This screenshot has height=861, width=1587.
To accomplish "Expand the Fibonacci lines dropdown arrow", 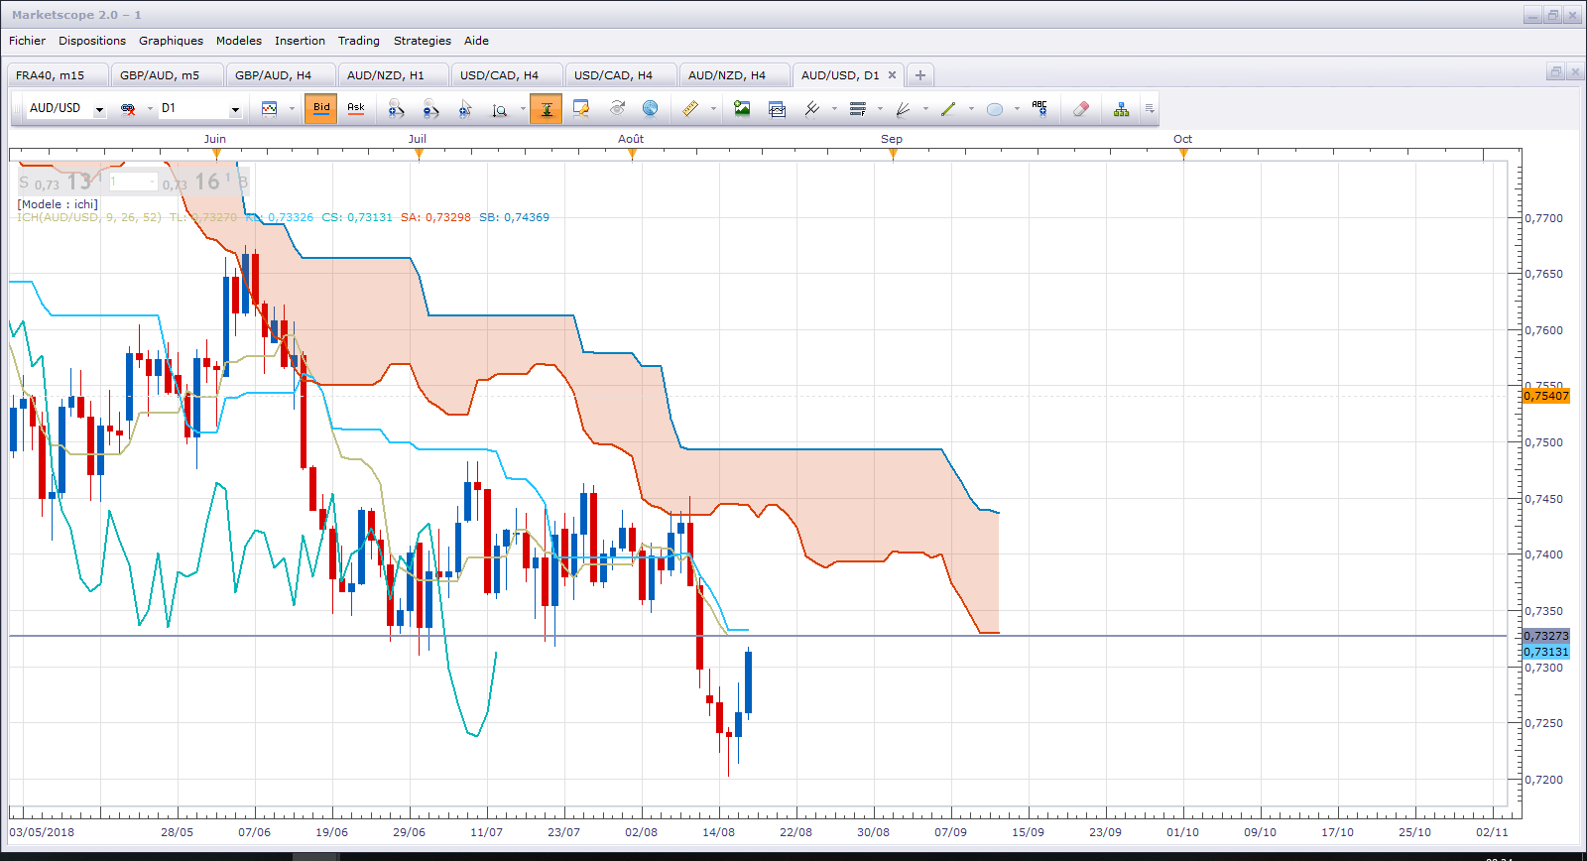I will pyautogui.click(x=880, y=109).
